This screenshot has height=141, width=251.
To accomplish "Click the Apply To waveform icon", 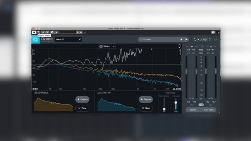I will 99,93.
